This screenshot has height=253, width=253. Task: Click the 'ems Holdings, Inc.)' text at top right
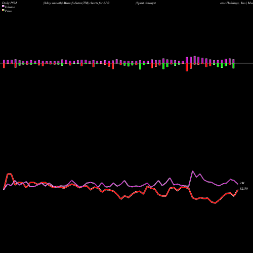(233, 3)
